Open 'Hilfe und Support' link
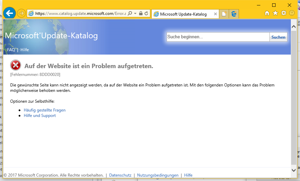 (x=40, y=116)
